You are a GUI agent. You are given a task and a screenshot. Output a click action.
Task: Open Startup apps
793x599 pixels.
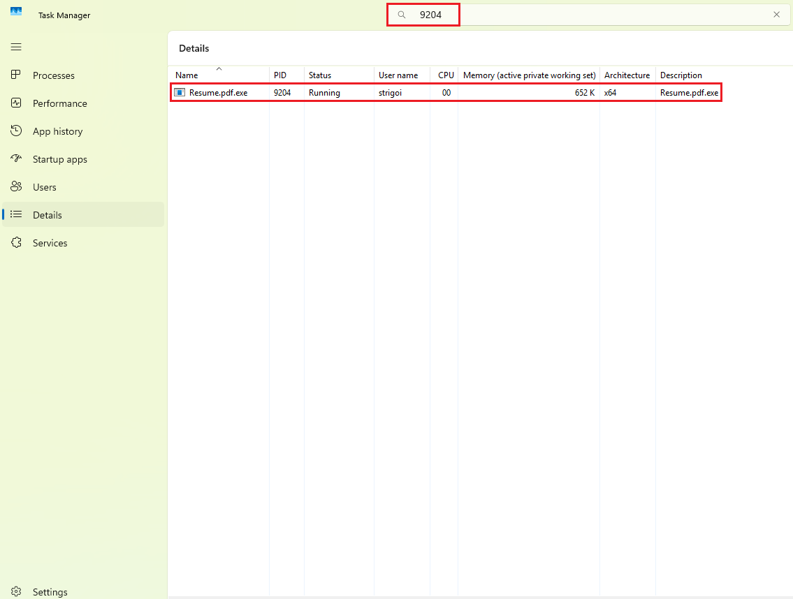point(61,159)
